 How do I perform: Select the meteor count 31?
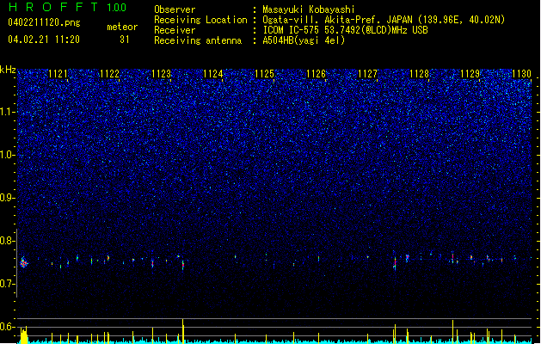pos(125,40)
